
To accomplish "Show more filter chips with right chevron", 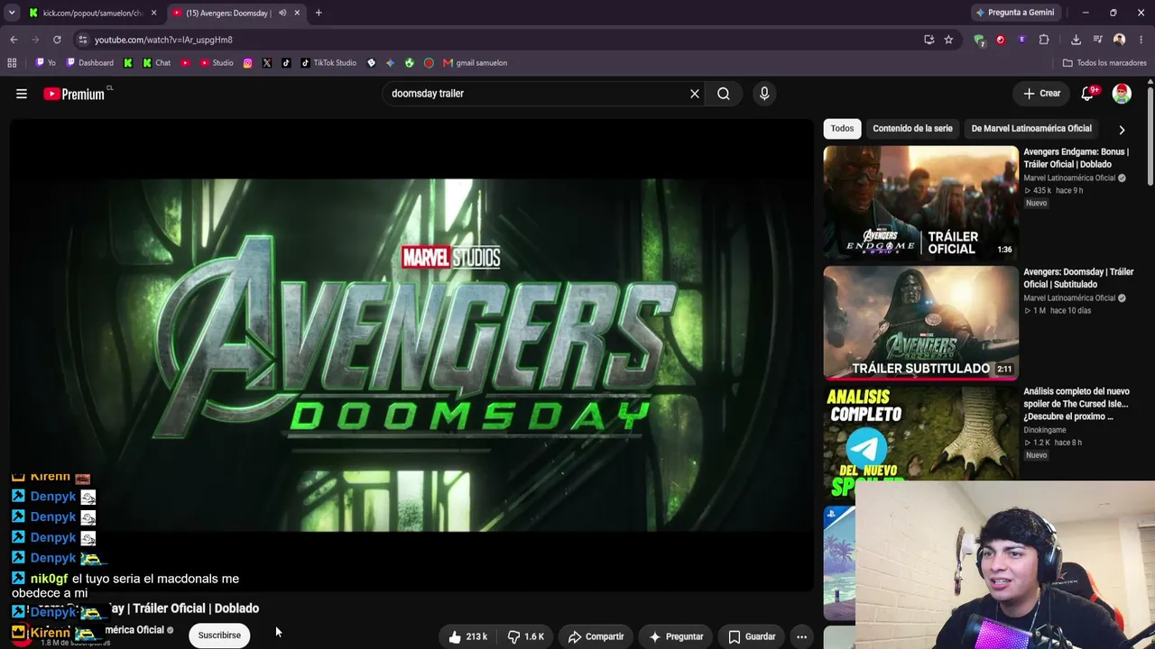I will (1122, 129).
